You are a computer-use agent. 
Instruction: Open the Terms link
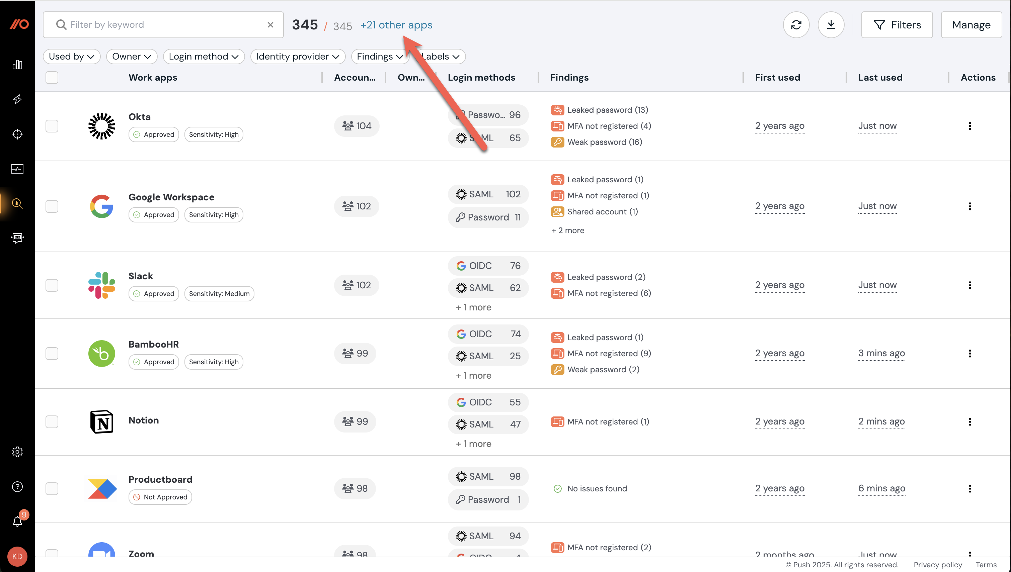click(x=986, y=565)
